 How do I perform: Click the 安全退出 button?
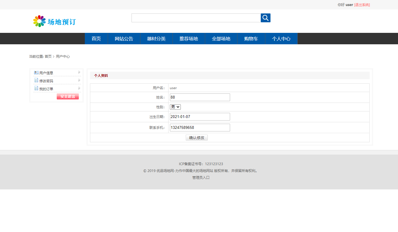(x=68, y=96)
